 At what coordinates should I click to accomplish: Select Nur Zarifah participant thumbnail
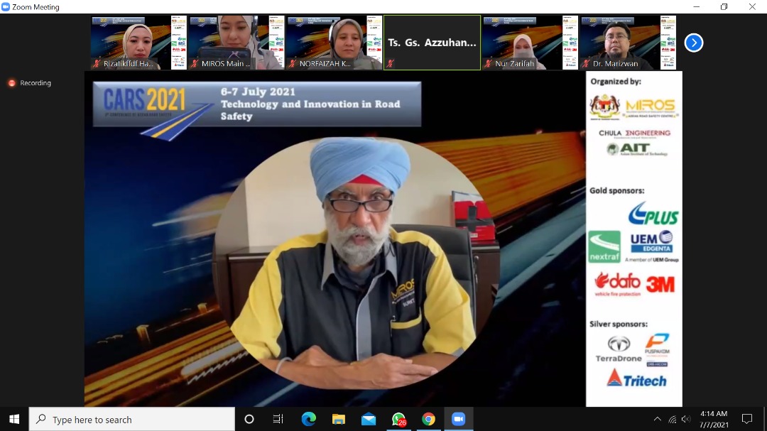531,43
